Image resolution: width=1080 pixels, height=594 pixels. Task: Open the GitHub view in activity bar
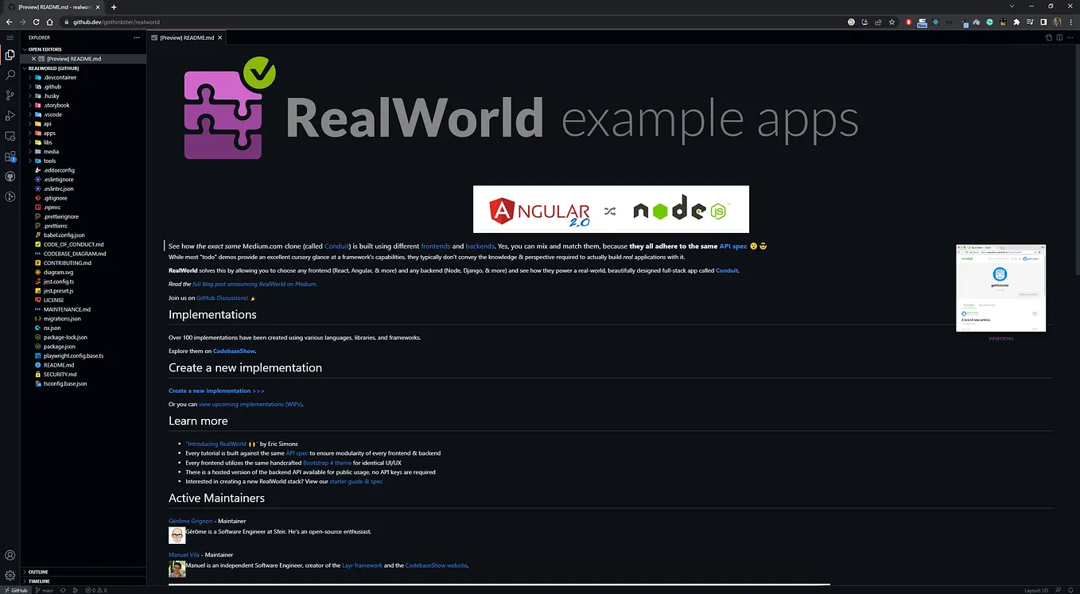coord(10,177)
